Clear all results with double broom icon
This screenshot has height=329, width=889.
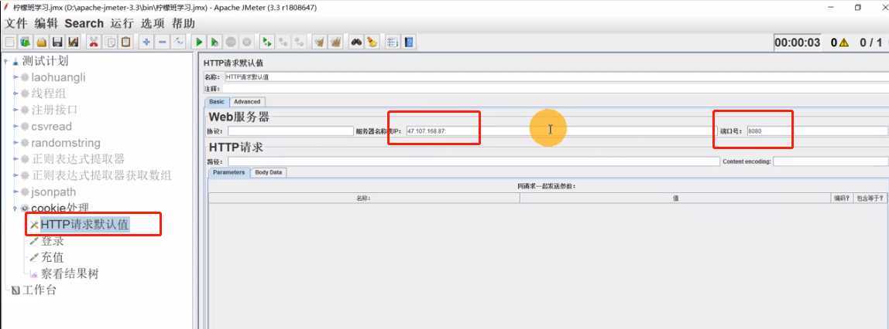click(x=335, y=42)
